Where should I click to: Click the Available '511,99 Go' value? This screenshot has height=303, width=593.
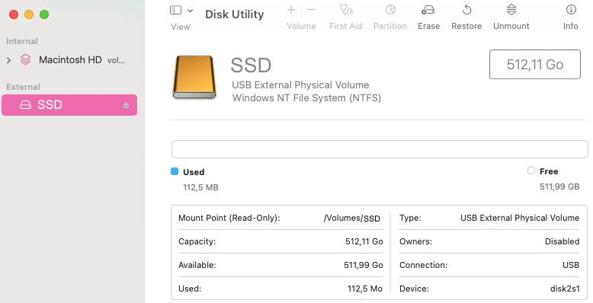(364, 265)
